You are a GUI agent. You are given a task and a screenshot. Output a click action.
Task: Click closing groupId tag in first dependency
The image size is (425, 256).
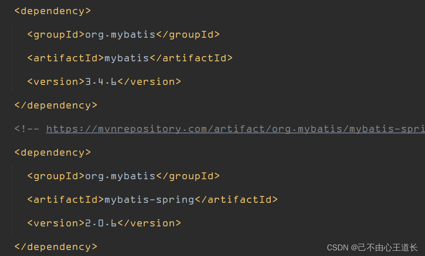tap(188, 35)
